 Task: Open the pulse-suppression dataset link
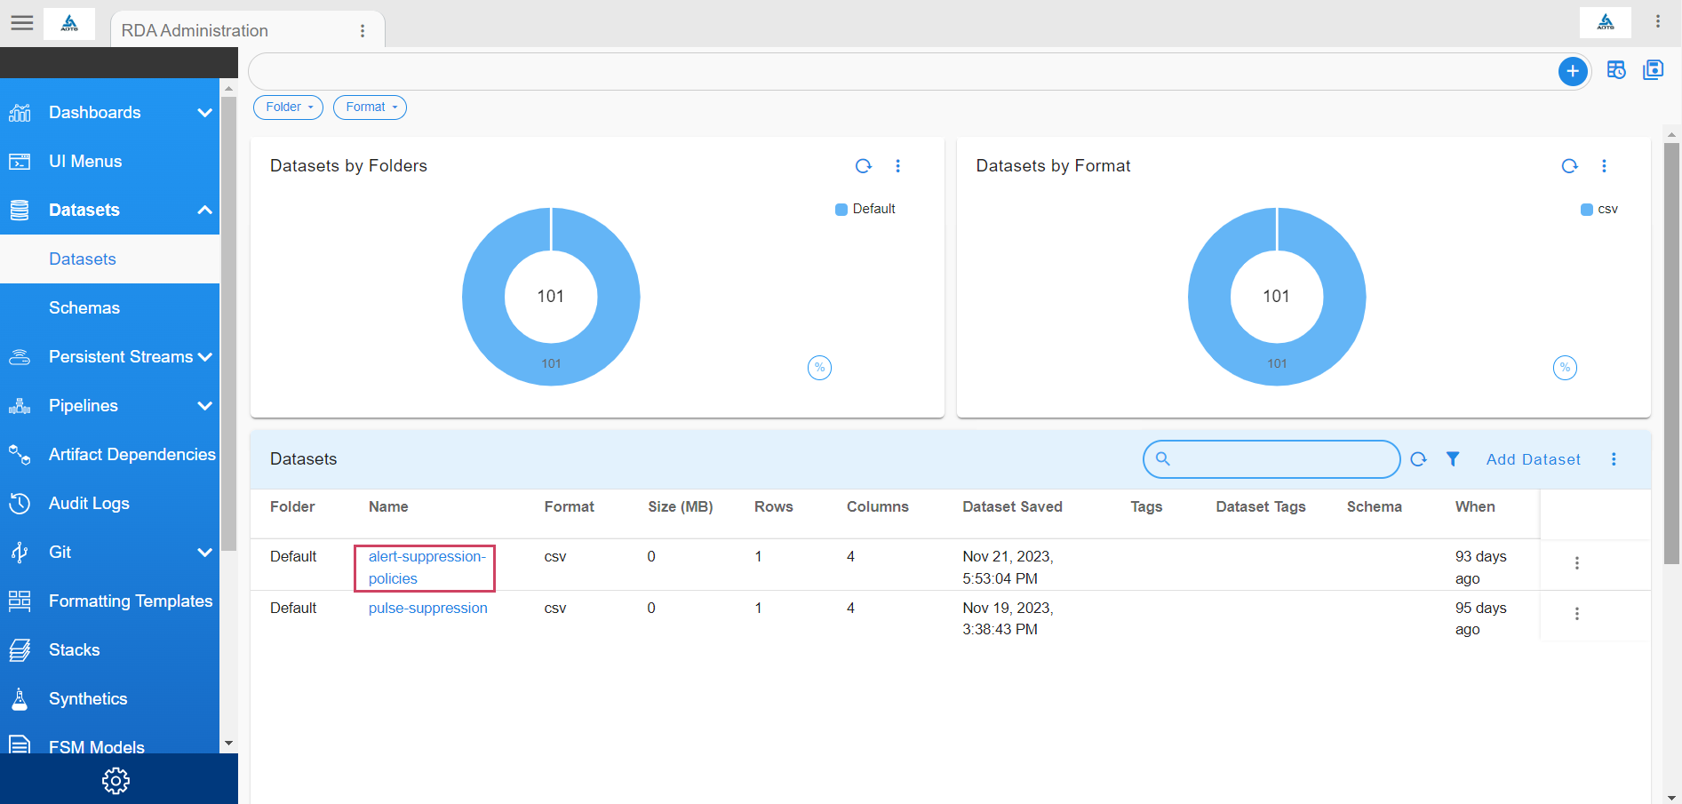[427, 609]
